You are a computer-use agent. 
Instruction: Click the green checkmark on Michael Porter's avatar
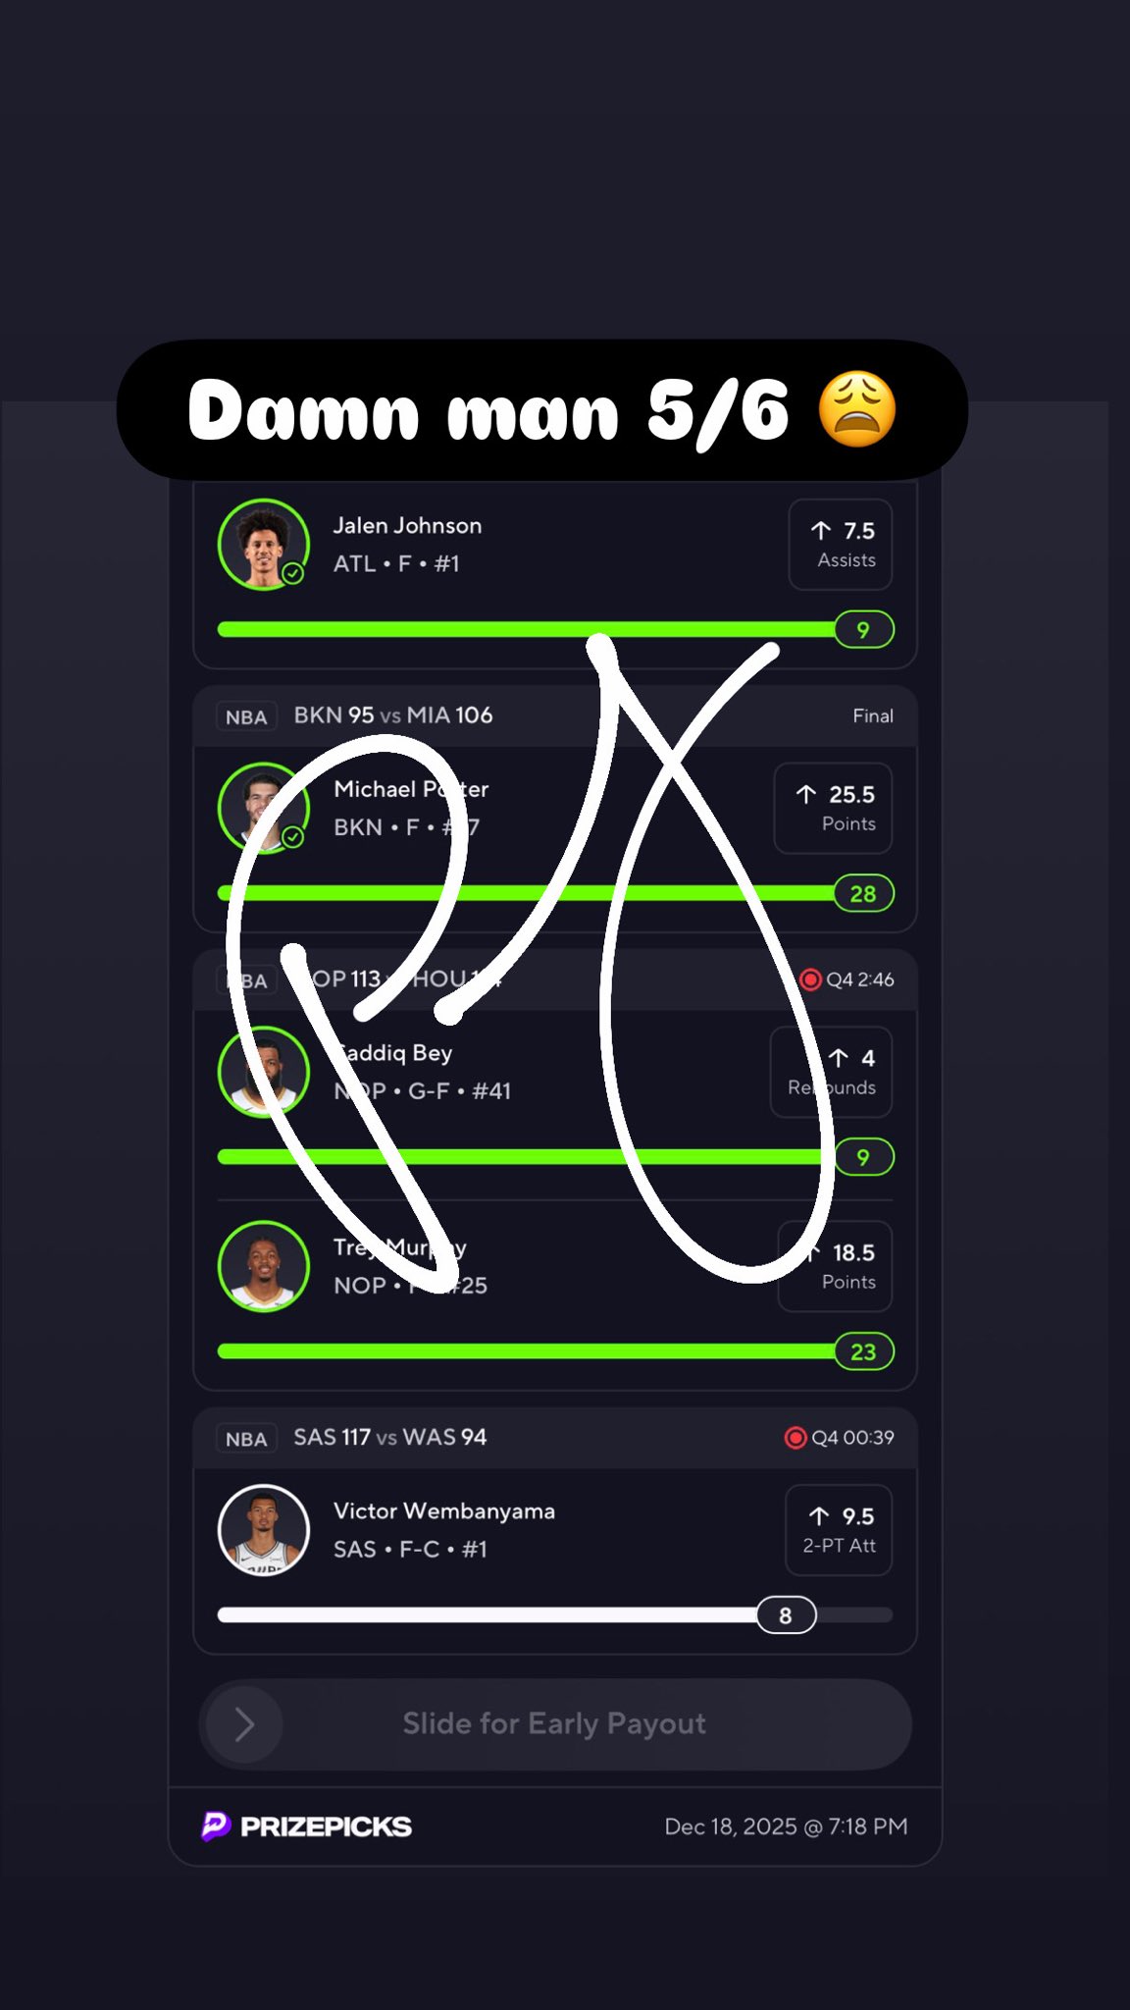292,836
